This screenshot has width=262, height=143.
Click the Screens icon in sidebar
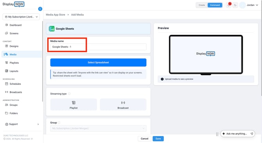coord(7,33)
